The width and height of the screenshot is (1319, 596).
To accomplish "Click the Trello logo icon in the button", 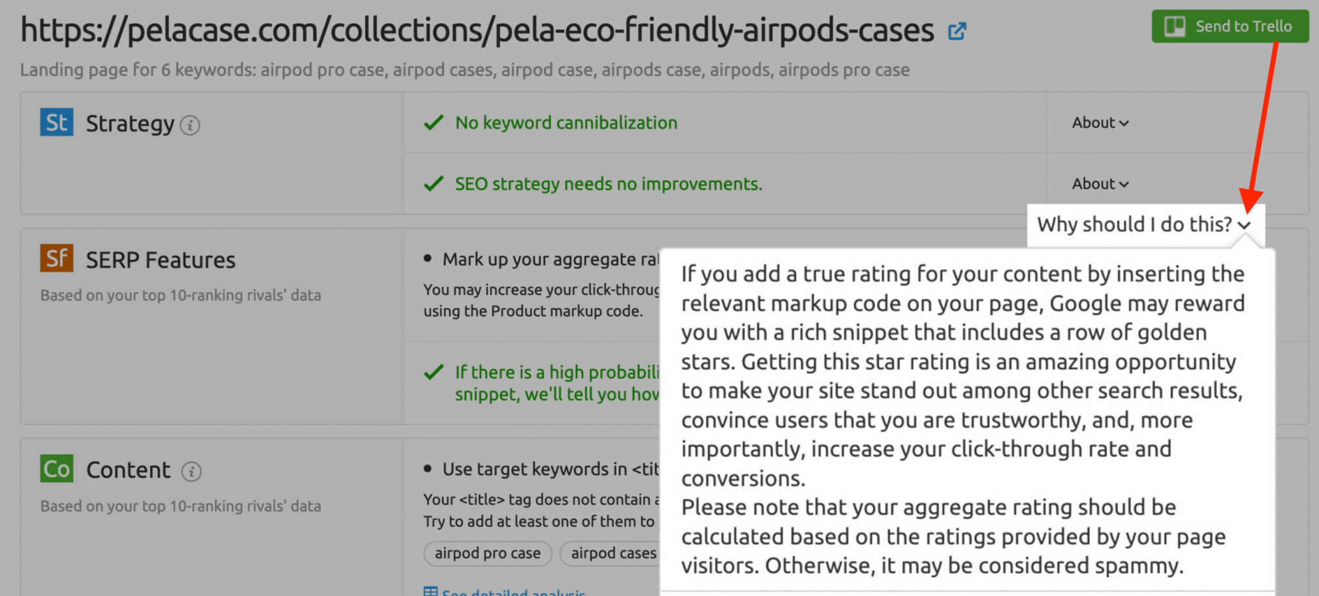I will click(x=1175, y=26).
